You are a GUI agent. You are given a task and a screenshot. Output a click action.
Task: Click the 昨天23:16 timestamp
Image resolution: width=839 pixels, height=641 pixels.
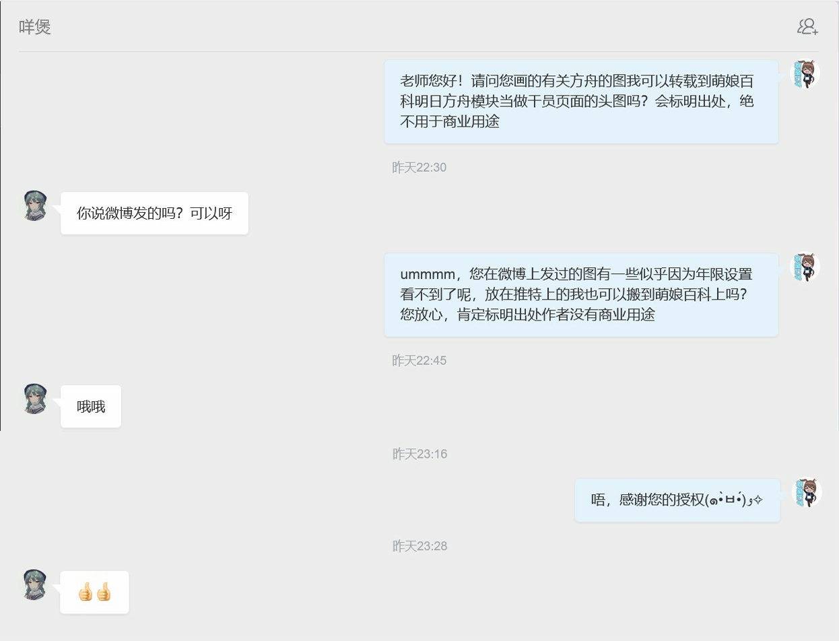point(419,454)
